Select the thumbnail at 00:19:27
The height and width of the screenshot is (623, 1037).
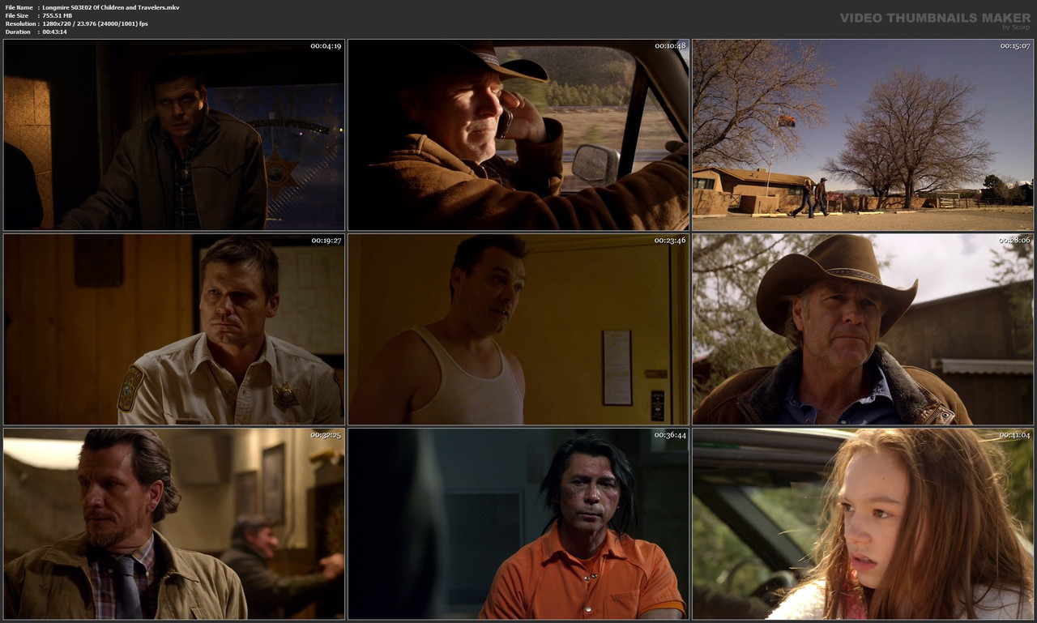(x=174, y=330)
